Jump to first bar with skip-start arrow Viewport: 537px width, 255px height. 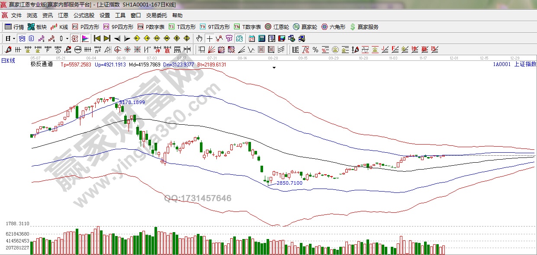[97, 38]
